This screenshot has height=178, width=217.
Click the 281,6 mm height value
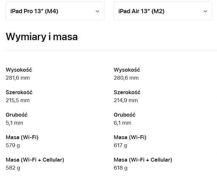point(18,78)
